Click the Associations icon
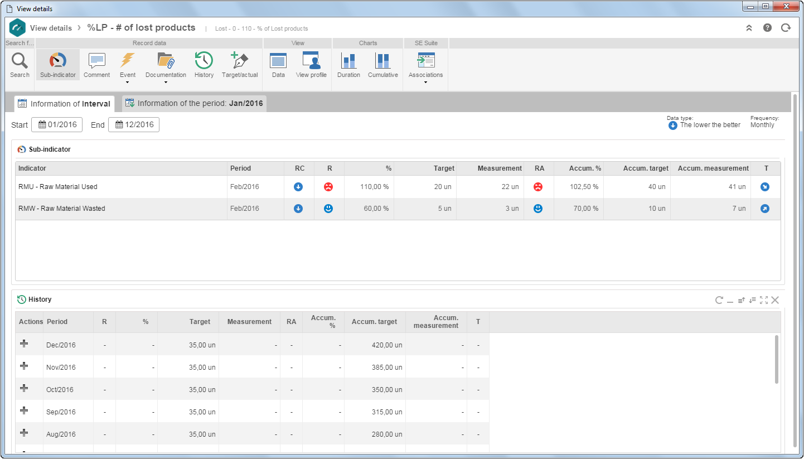The height and width of the screenshot is (459, 804). tap(426, 60)
